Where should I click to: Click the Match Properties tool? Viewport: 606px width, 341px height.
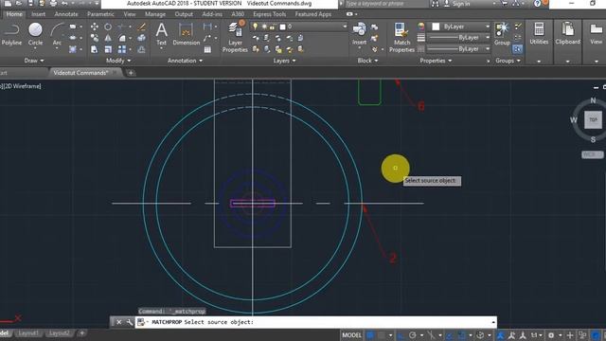[401, 37]
